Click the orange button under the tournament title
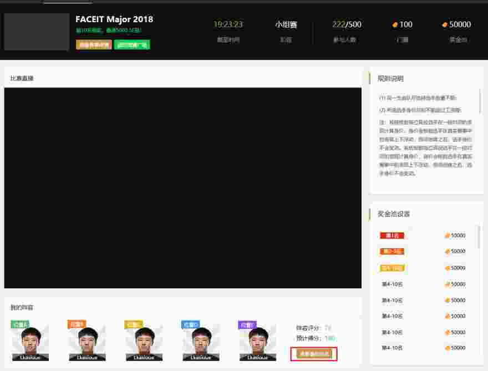 (94, 45)
